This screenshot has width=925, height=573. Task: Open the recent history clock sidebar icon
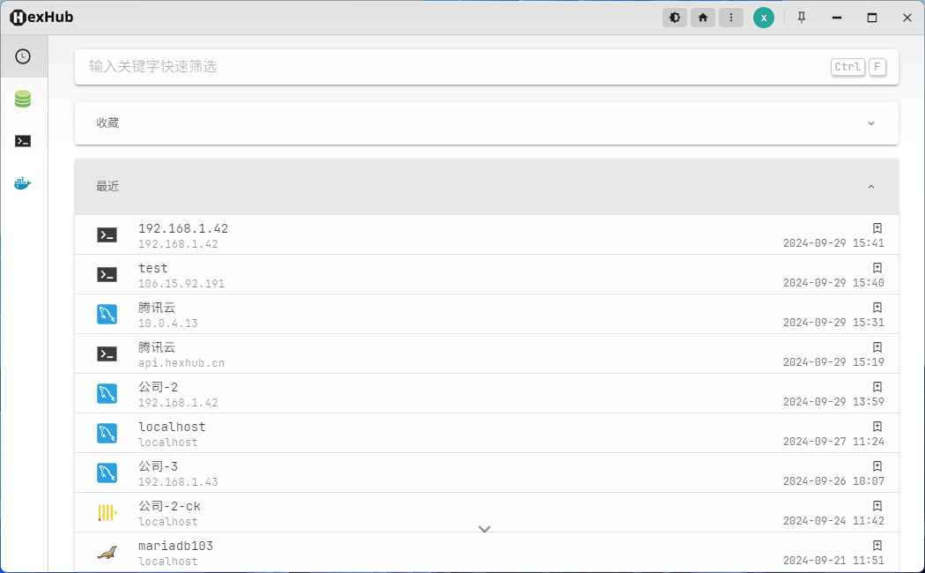coord(23,56)
